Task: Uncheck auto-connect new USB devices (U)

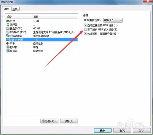Action: [x=85, y=25]
